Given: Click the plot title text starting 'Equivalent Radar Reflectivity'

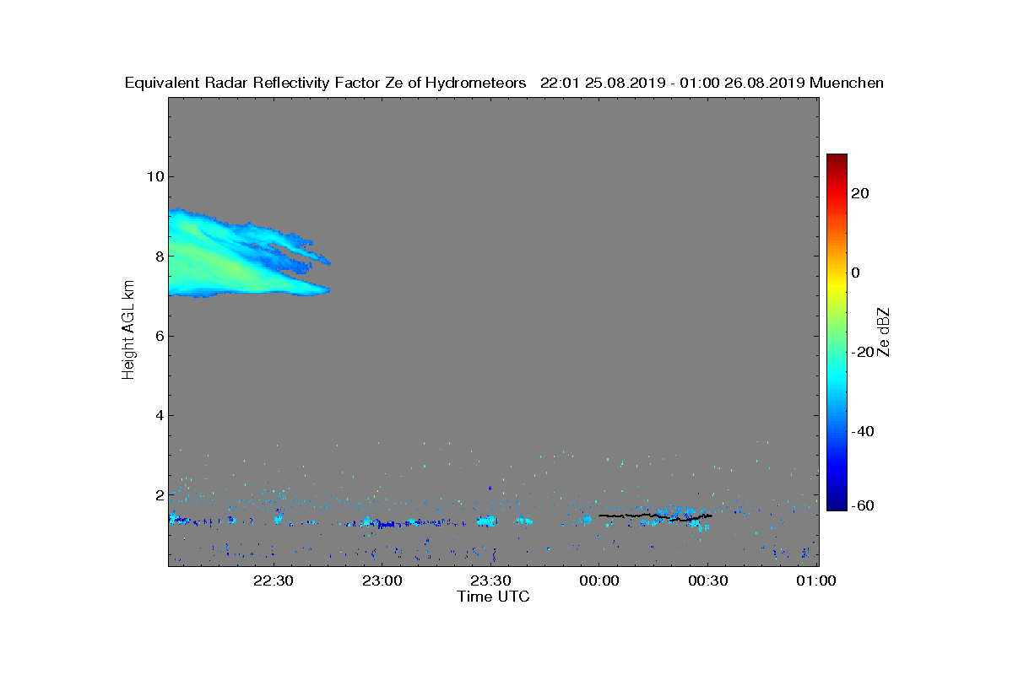Looking at the screenshot, I should tap(504, 83).
